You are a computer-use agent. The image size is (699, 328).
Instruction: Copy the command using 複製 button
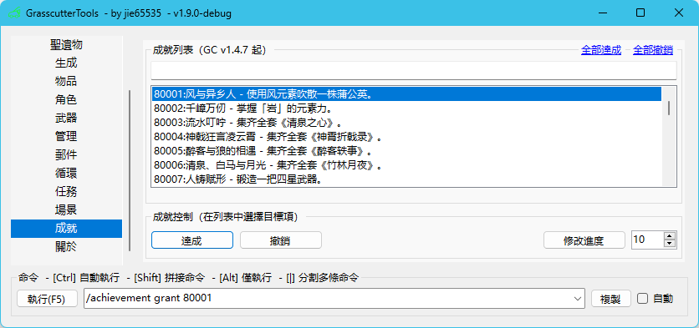point(610,299)
